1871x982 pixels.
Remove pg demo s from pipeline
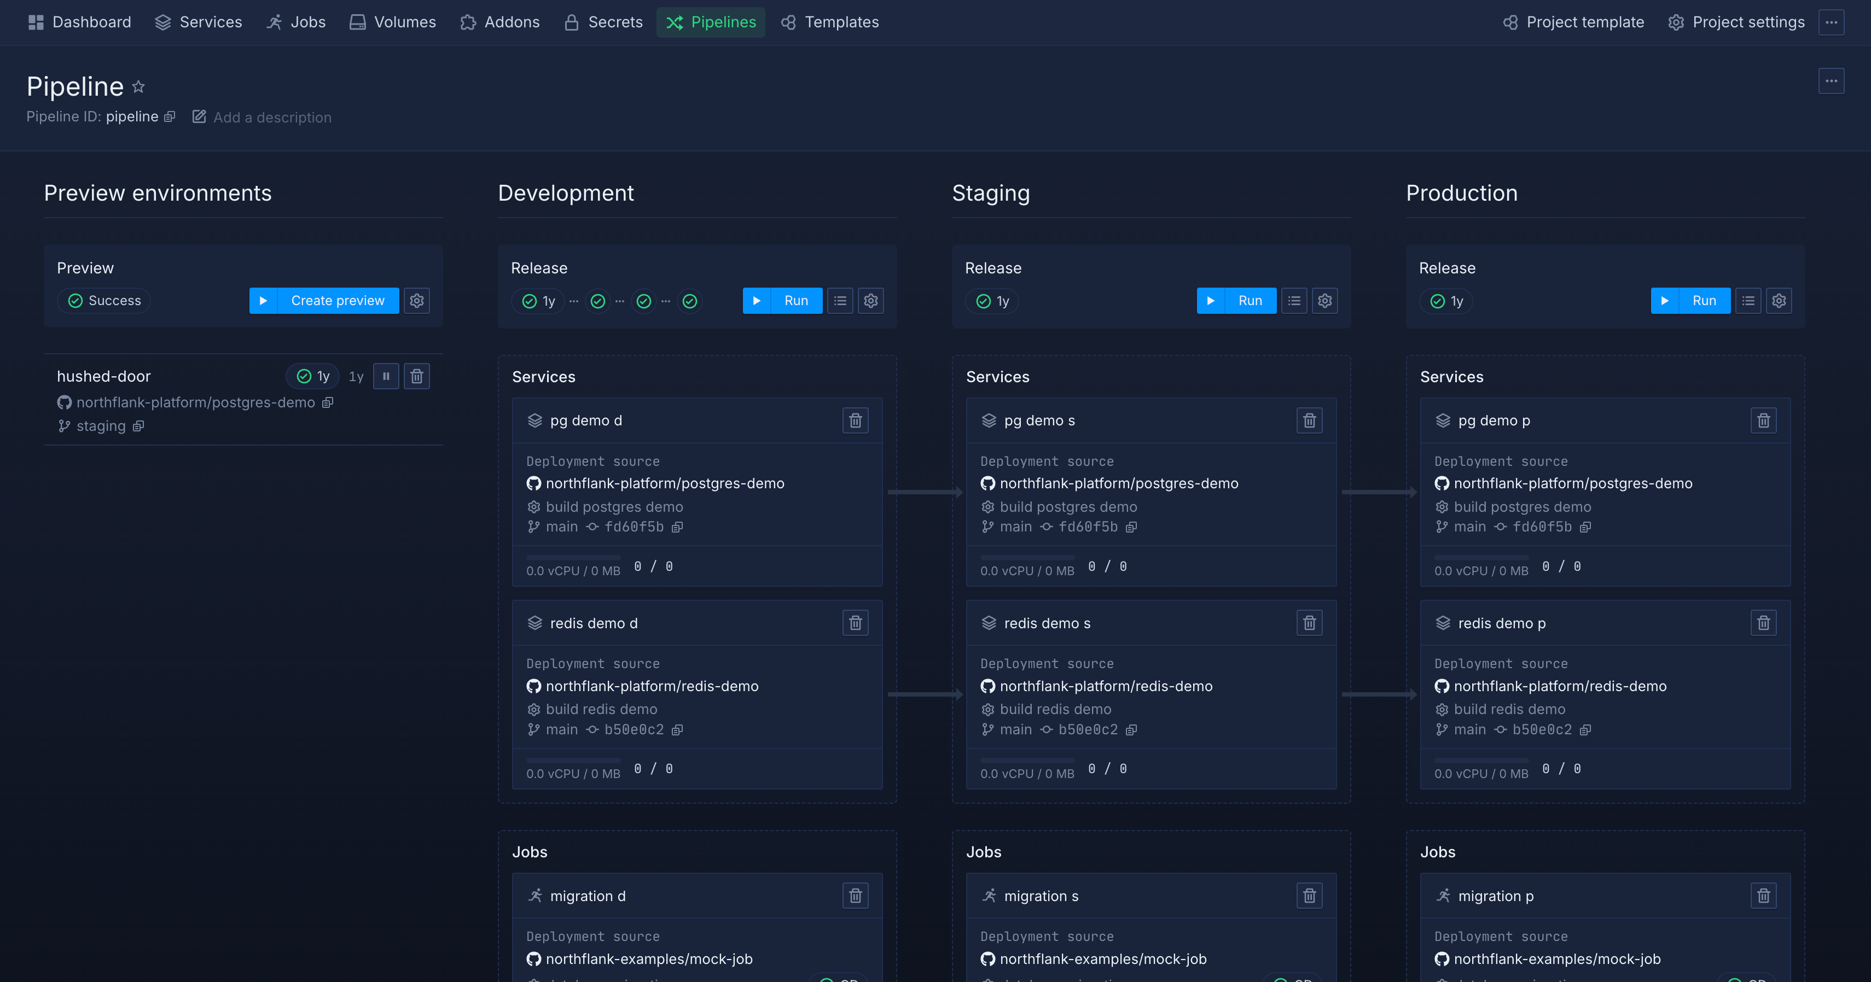tap(1310, 420)
